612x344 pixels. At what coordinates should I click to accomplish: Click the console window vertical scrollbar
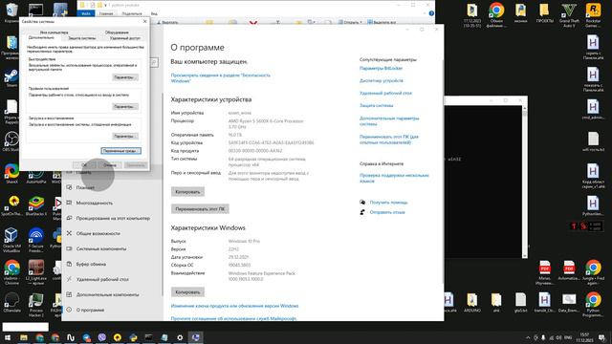pos(525,182)
